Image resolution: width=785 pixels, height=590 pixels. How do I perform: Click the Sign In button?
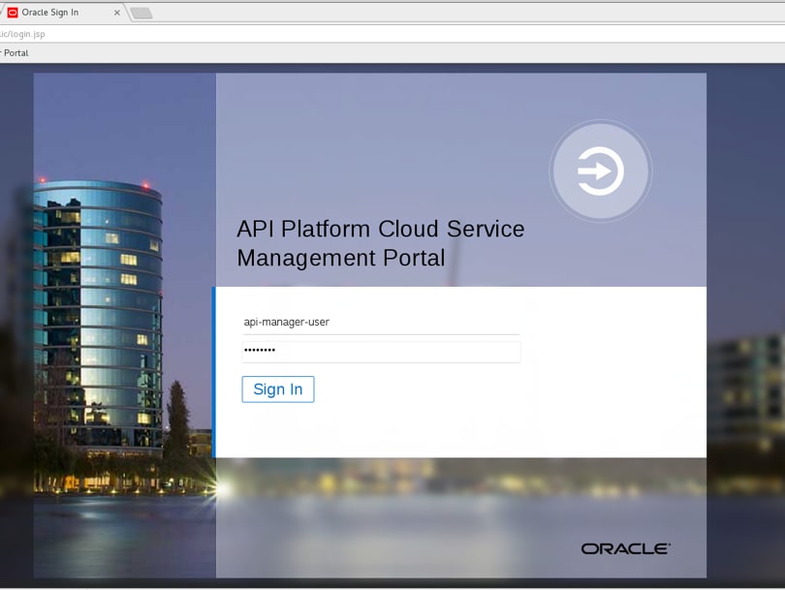(278, 388)
